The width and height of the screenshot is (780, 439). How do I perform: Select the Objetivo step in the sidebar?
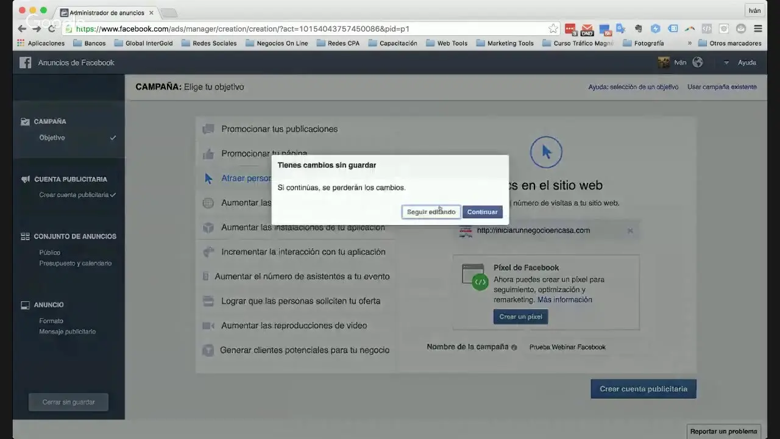coord(52,138)
